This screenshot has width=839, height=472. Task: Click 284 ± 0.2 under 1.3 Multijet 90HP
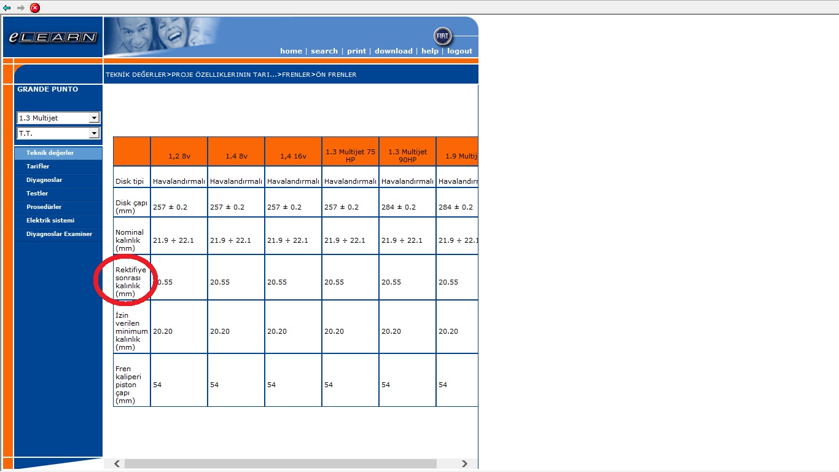click(x=399, y=207)
